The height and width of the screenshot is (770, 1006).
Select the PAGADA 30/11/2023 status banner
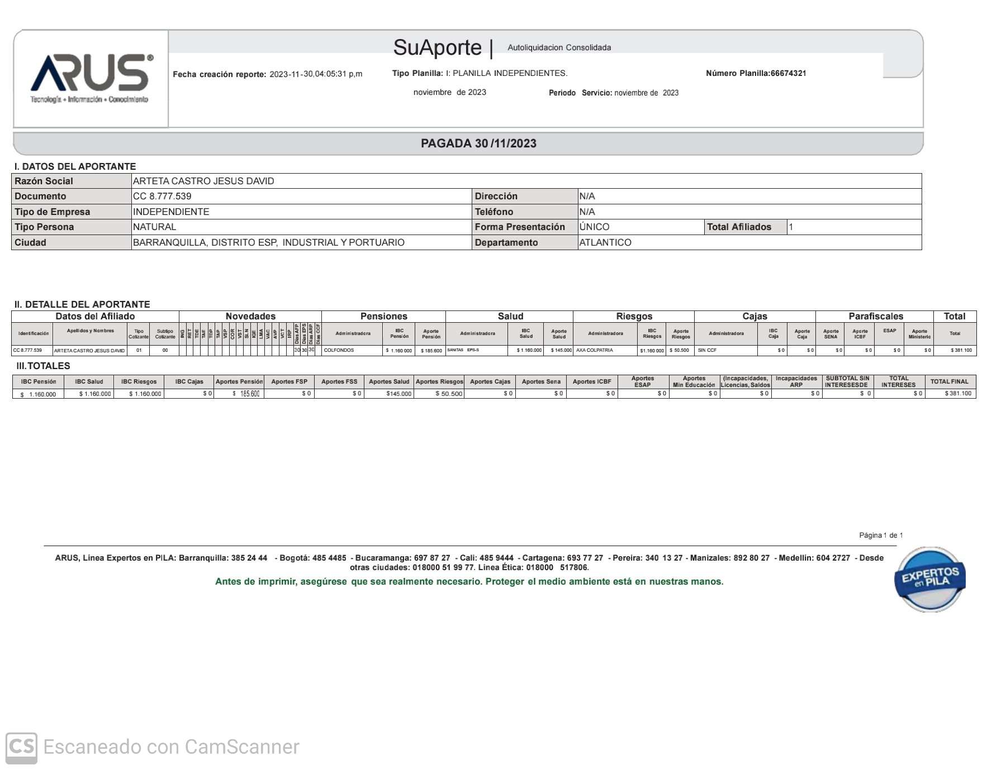click(478, 144)
